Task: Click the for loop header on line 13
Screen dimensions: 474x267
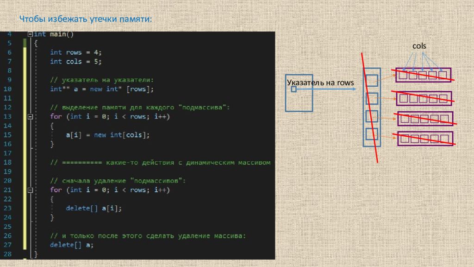Action: pyautogui.click(x=110, y=116)
